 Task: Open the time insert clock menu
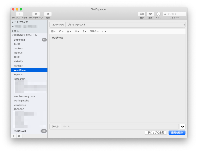(x=61, y=31)
